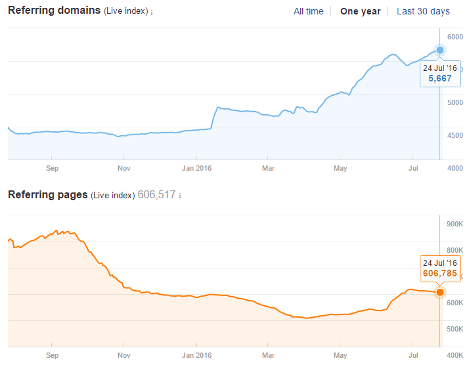Click the Referring domains heading

(54, 11)
